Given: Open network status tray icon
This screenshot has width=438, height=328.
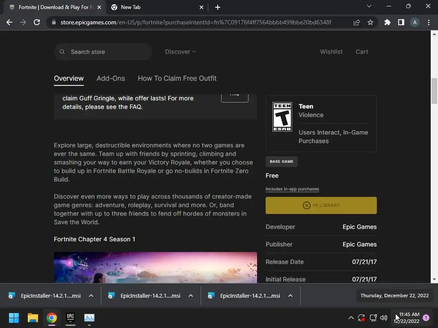Looking at the screenshot, I should pos(373,318).
